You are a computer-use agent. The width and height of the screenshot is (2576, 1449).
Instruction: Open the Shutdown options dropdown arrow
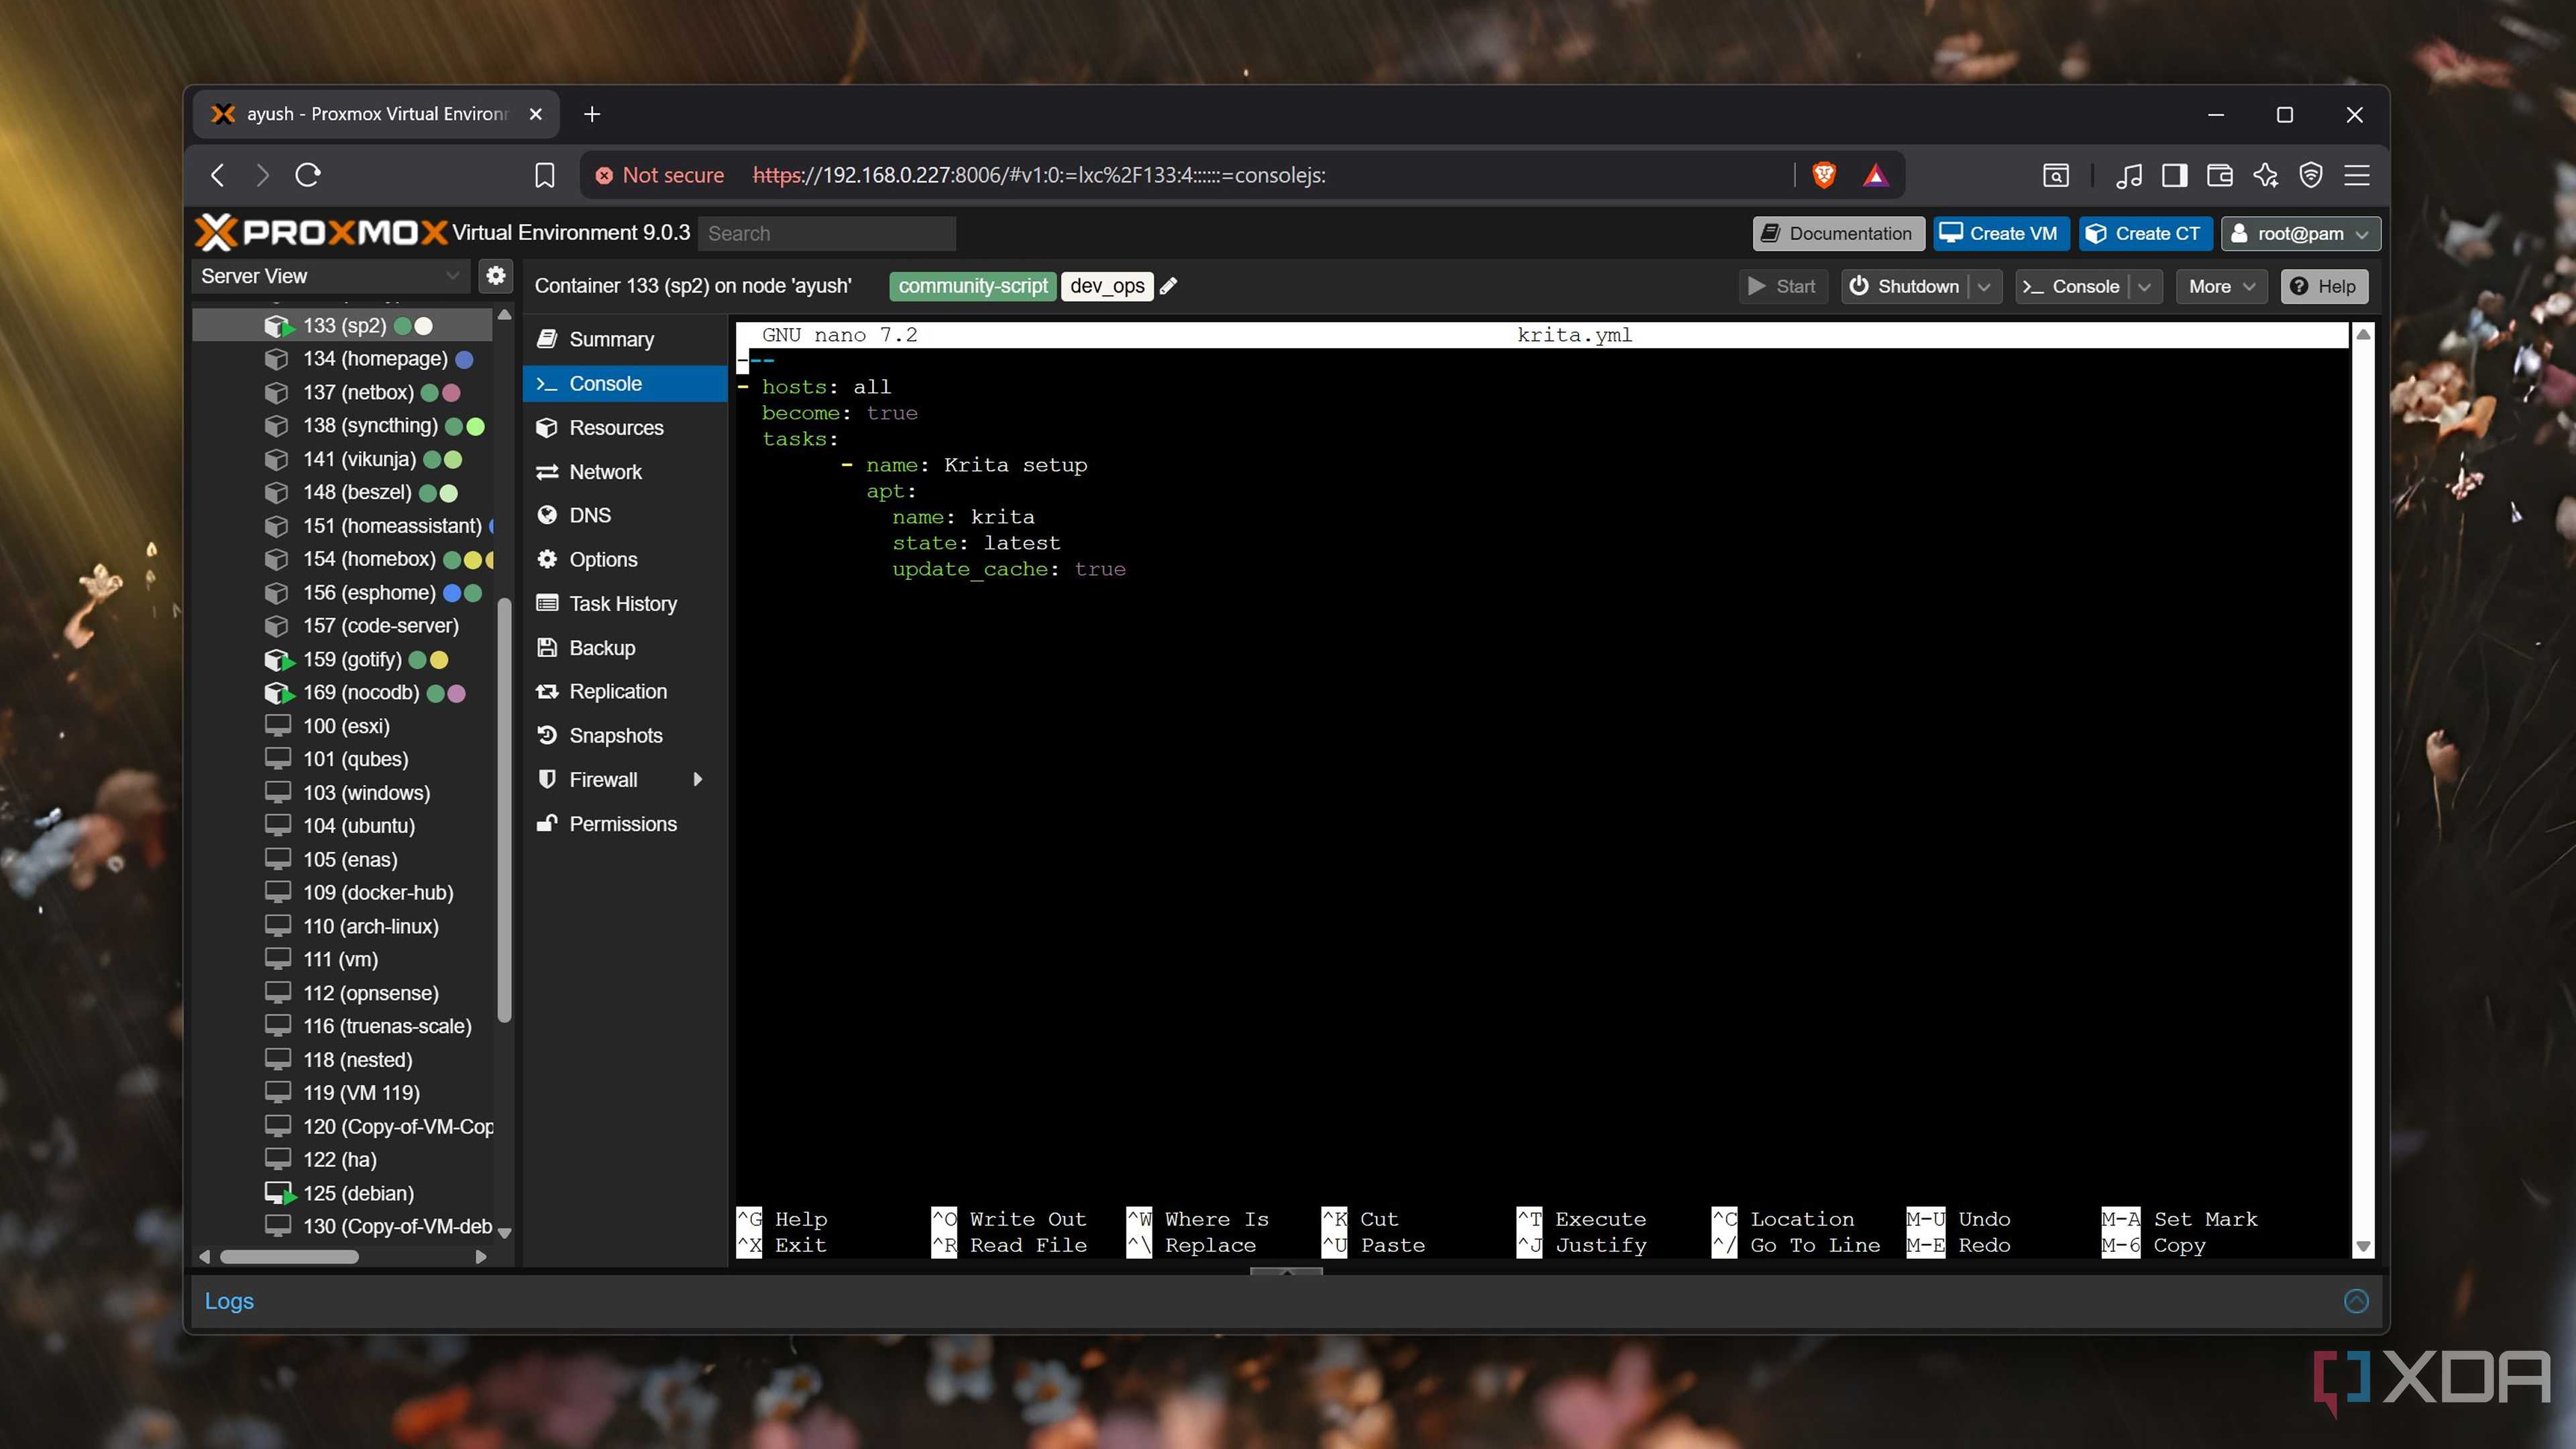point(1984,286)
